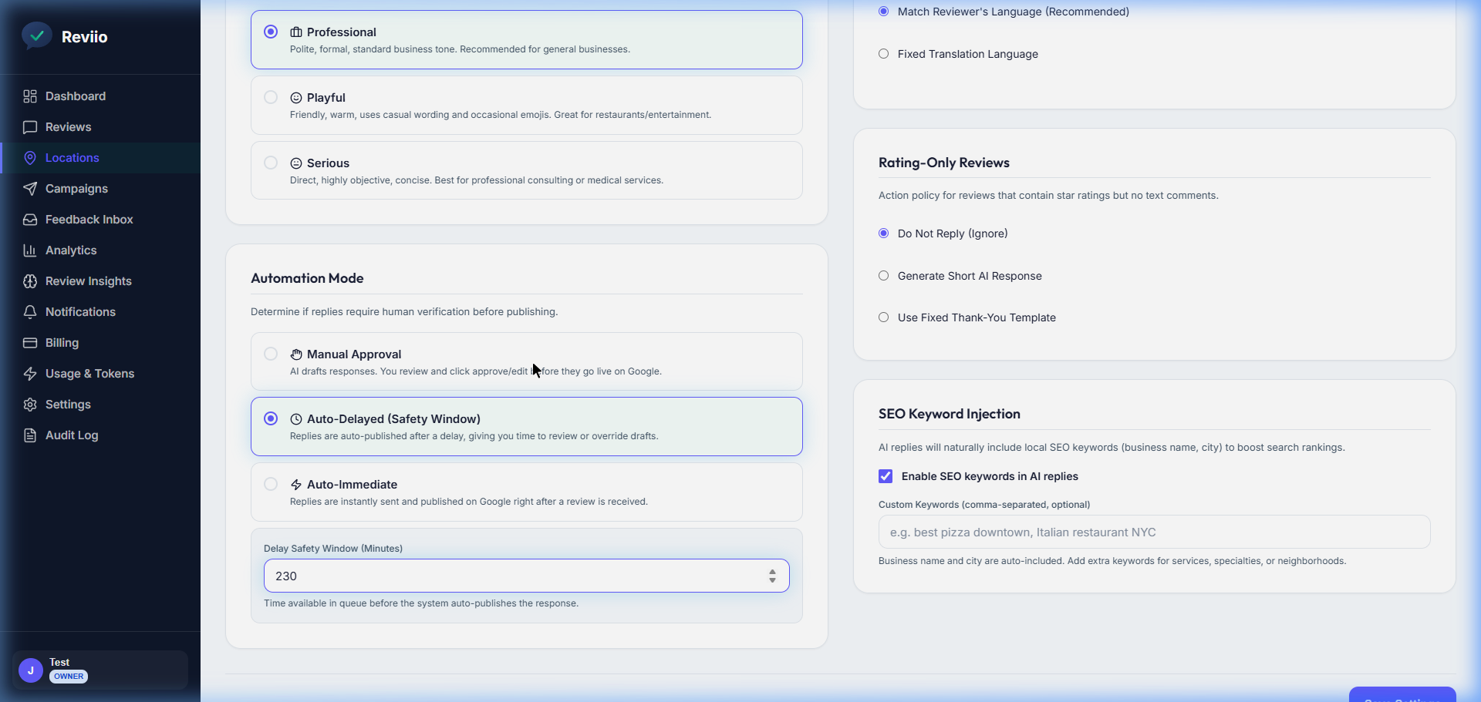Go to the Locations menu item
Viewport: 1481px width, 702px height.
pyautogui.click(x=100, y=158)
